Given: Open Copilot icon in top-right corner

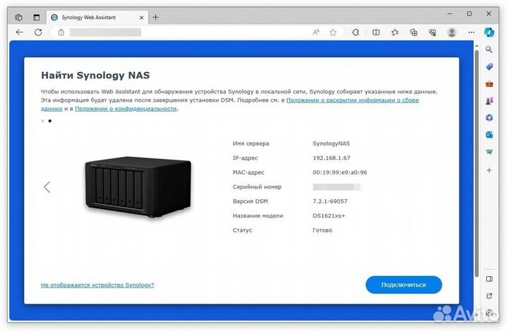Looking at the screenshot, I should [x=489, y=32].
